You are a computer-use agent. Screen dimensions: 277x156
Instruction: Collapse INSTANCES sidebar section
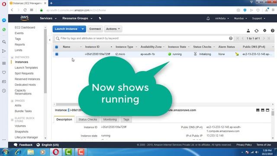point(12,57)
